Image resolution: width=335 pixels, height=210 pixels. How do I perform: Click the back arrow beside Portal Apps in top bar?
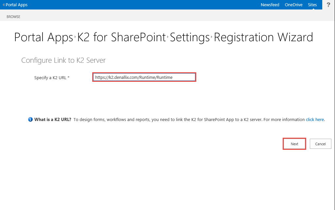point(4,5)
